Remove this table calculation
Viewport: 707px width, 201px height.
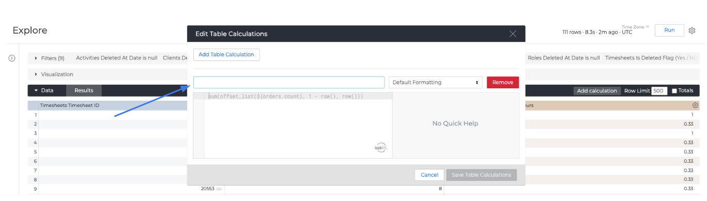(x=503, y=82)
